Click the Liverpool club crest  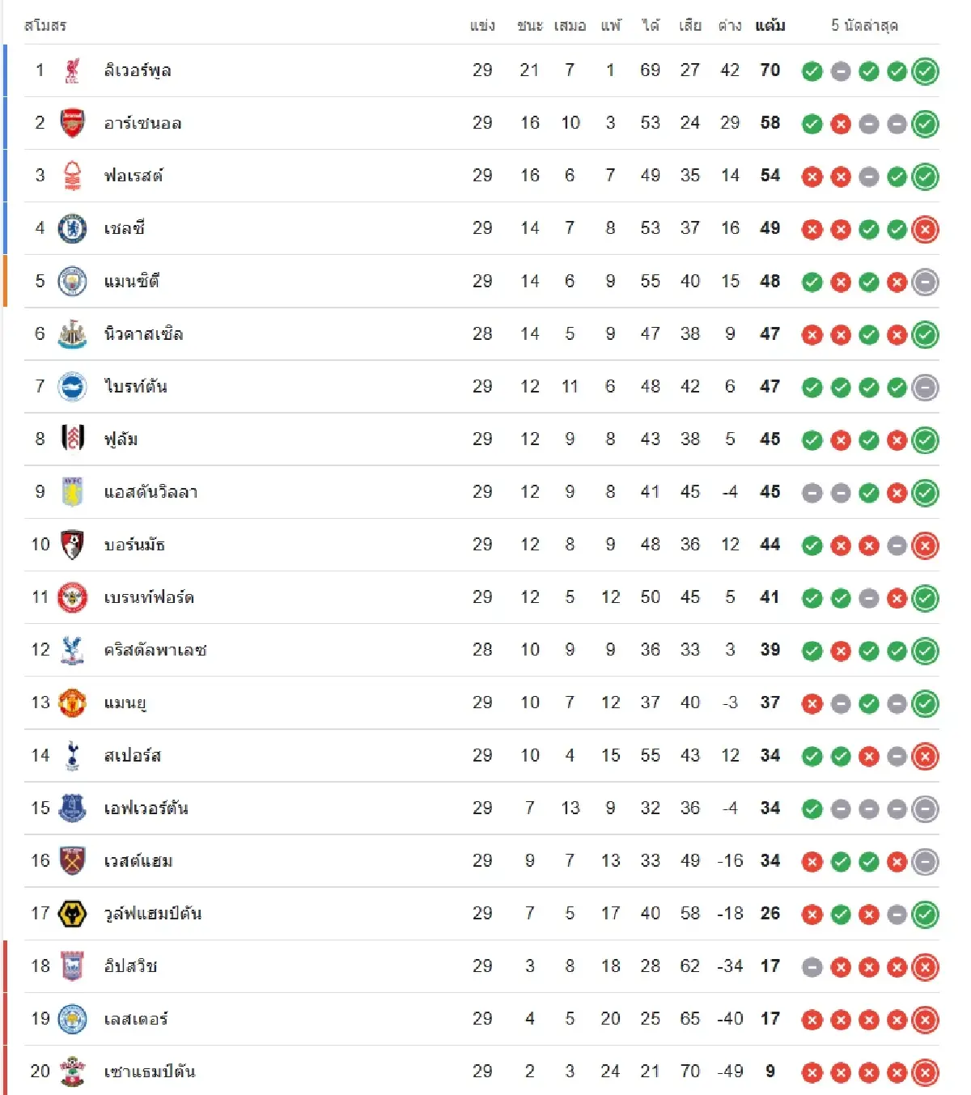tap(72, 70)
